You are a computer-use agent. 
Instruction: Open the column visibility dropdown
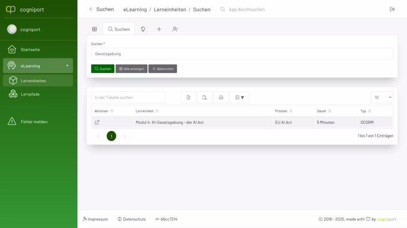[239, 97]
